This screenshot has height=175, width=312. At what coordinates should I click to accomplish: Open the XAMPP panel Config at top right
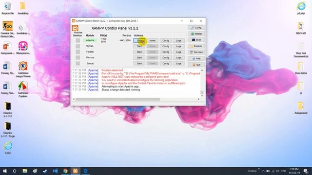point(196,28)
